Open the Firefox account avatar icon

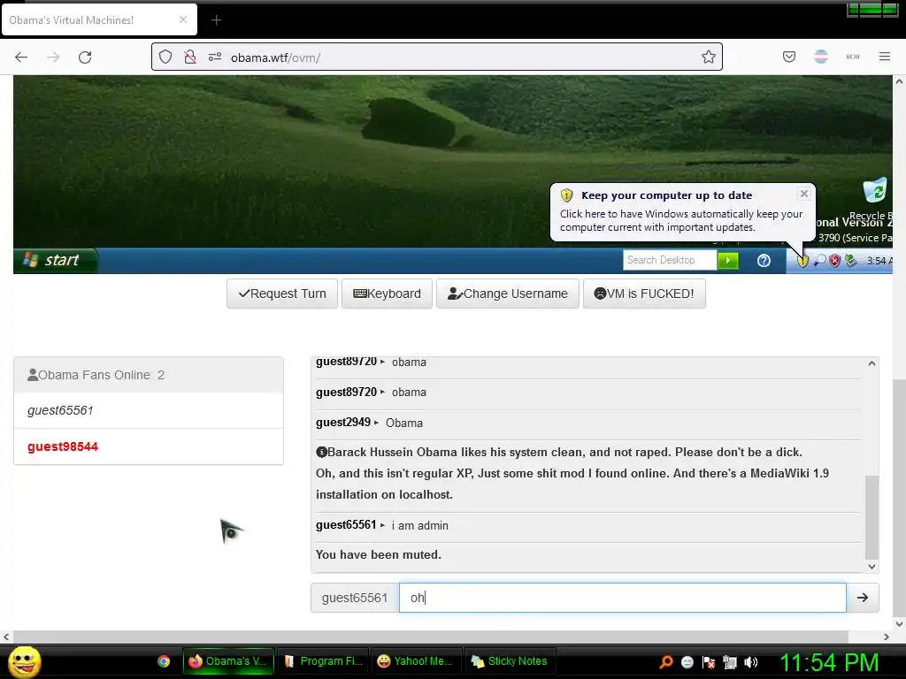(820, 57)
